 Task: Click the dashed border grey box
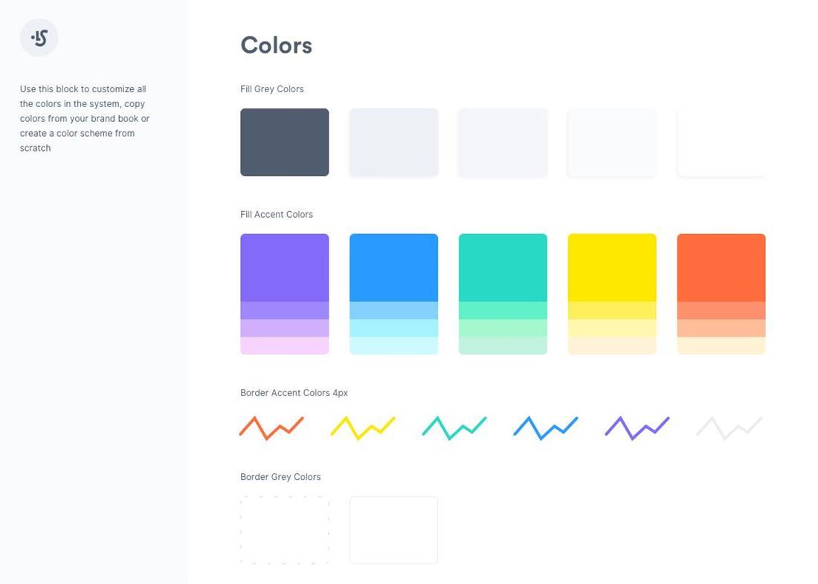tap(284, 530)
